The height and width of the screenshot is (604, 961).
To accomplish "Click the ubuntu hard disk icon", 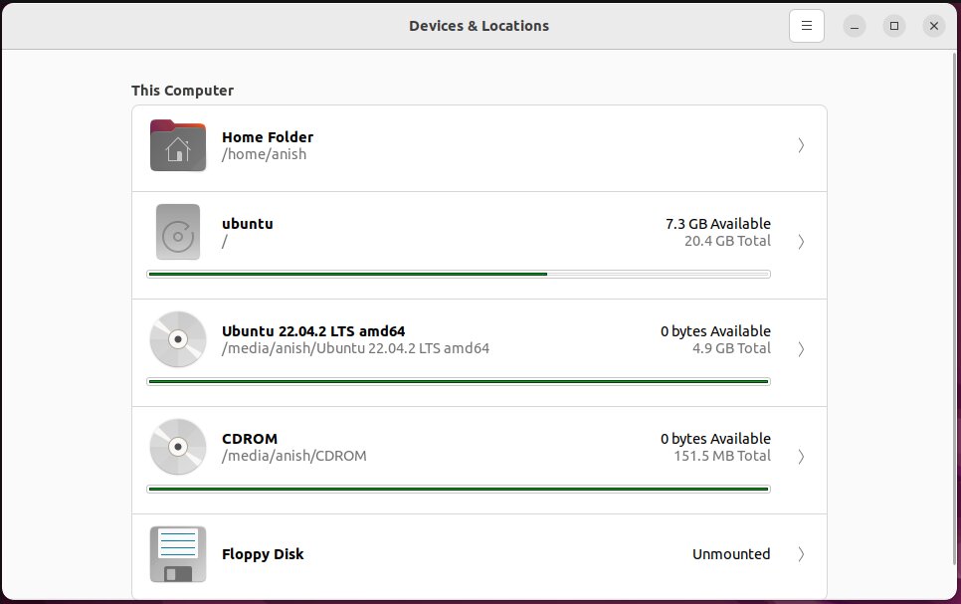I will (x=178, y=232).
